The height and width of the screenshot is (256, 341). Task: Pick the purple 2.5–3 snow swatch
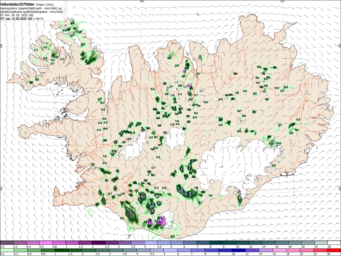[x=112, y=243]
